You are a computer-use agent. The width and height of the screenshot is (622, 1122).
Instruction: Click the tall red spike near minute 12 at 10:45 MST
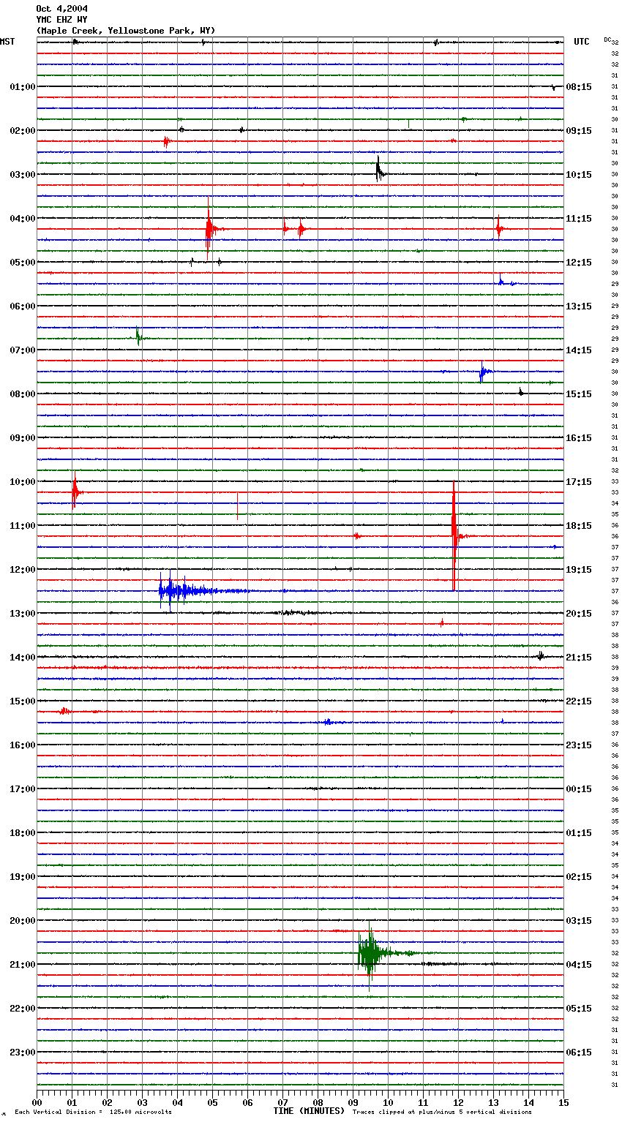(454, 536)
